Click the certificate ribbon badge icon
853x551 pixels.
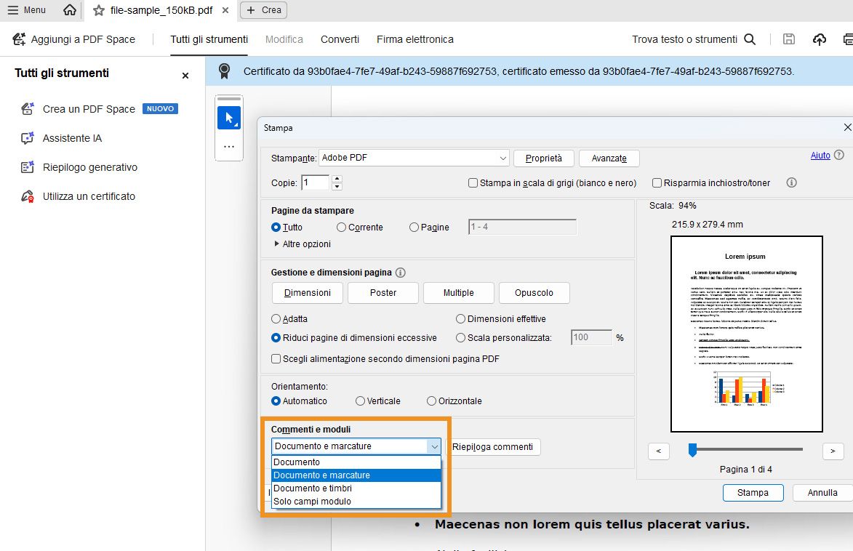click(x=224, y=71)
